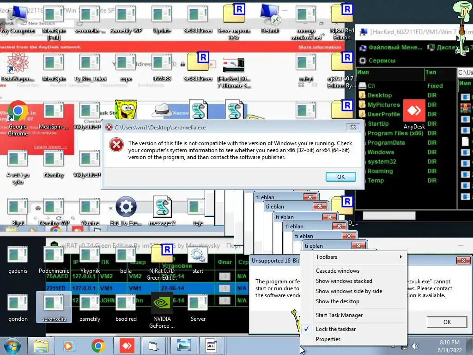Screen dimensions: 473x355
Task: Open the Server desktop icon
Action: pos(198,307)
